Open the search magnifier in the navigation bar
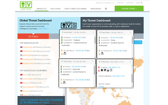 pos(106,9)
